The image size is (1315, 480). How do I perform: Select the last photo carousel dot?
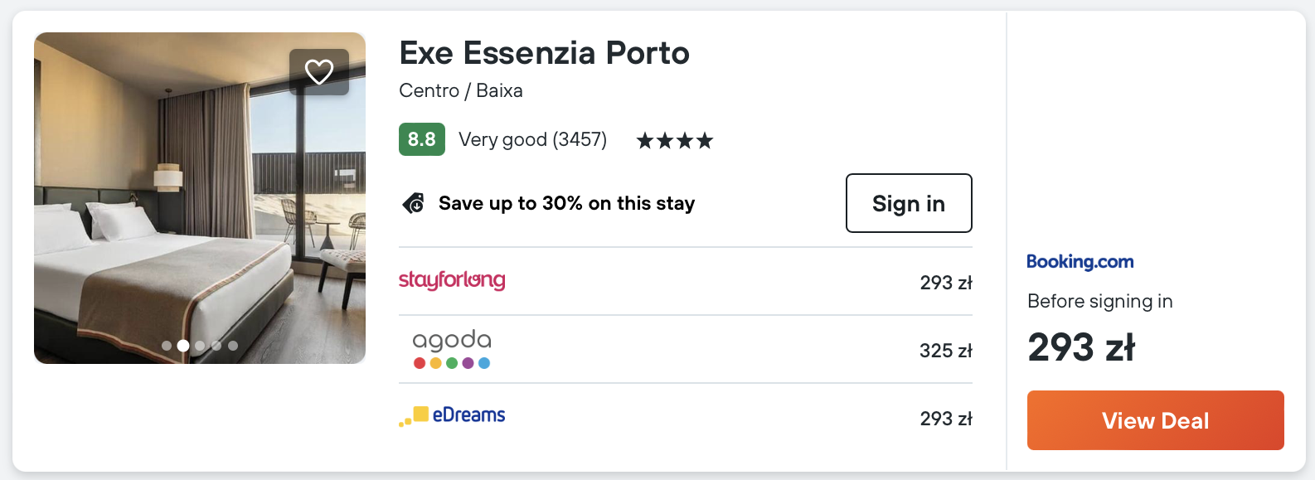pyautogui.click(x=233, y=346)
